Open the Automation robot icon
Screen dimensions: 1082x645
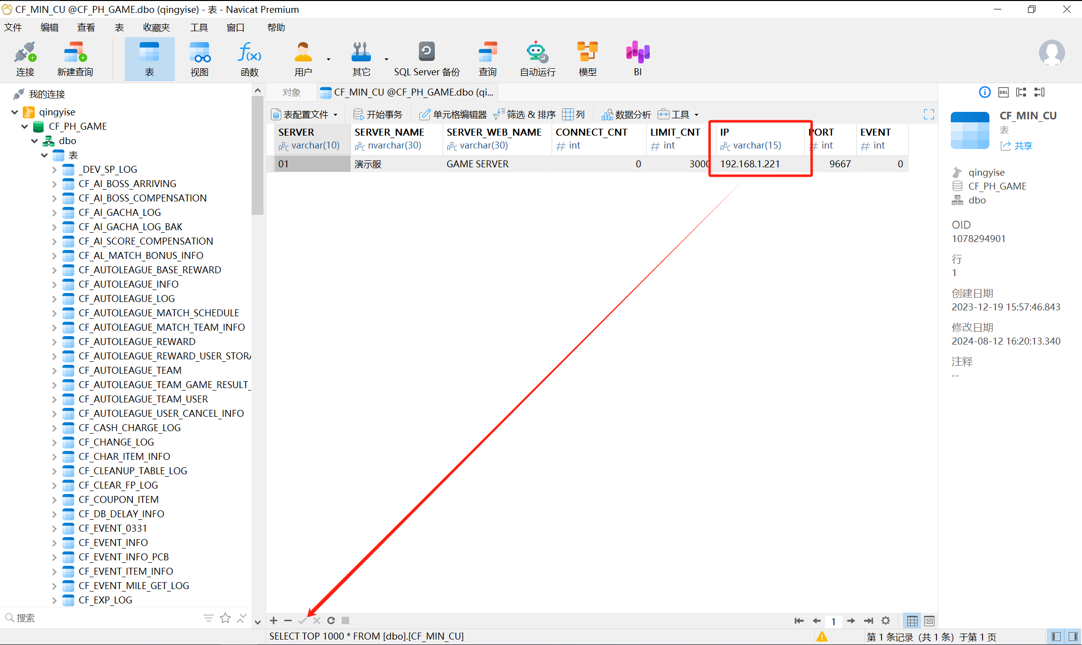537,52
